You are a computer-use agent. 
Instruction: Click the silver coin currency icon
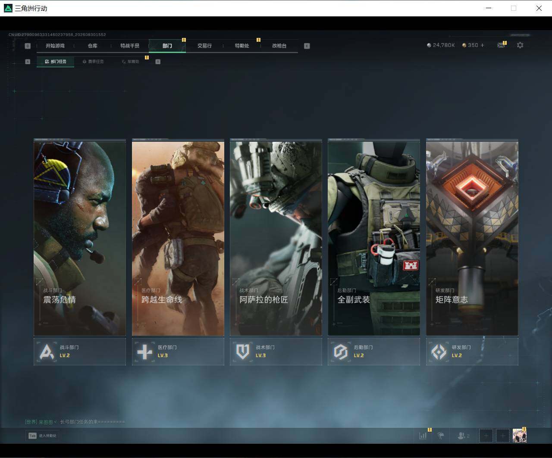point(429,45)
